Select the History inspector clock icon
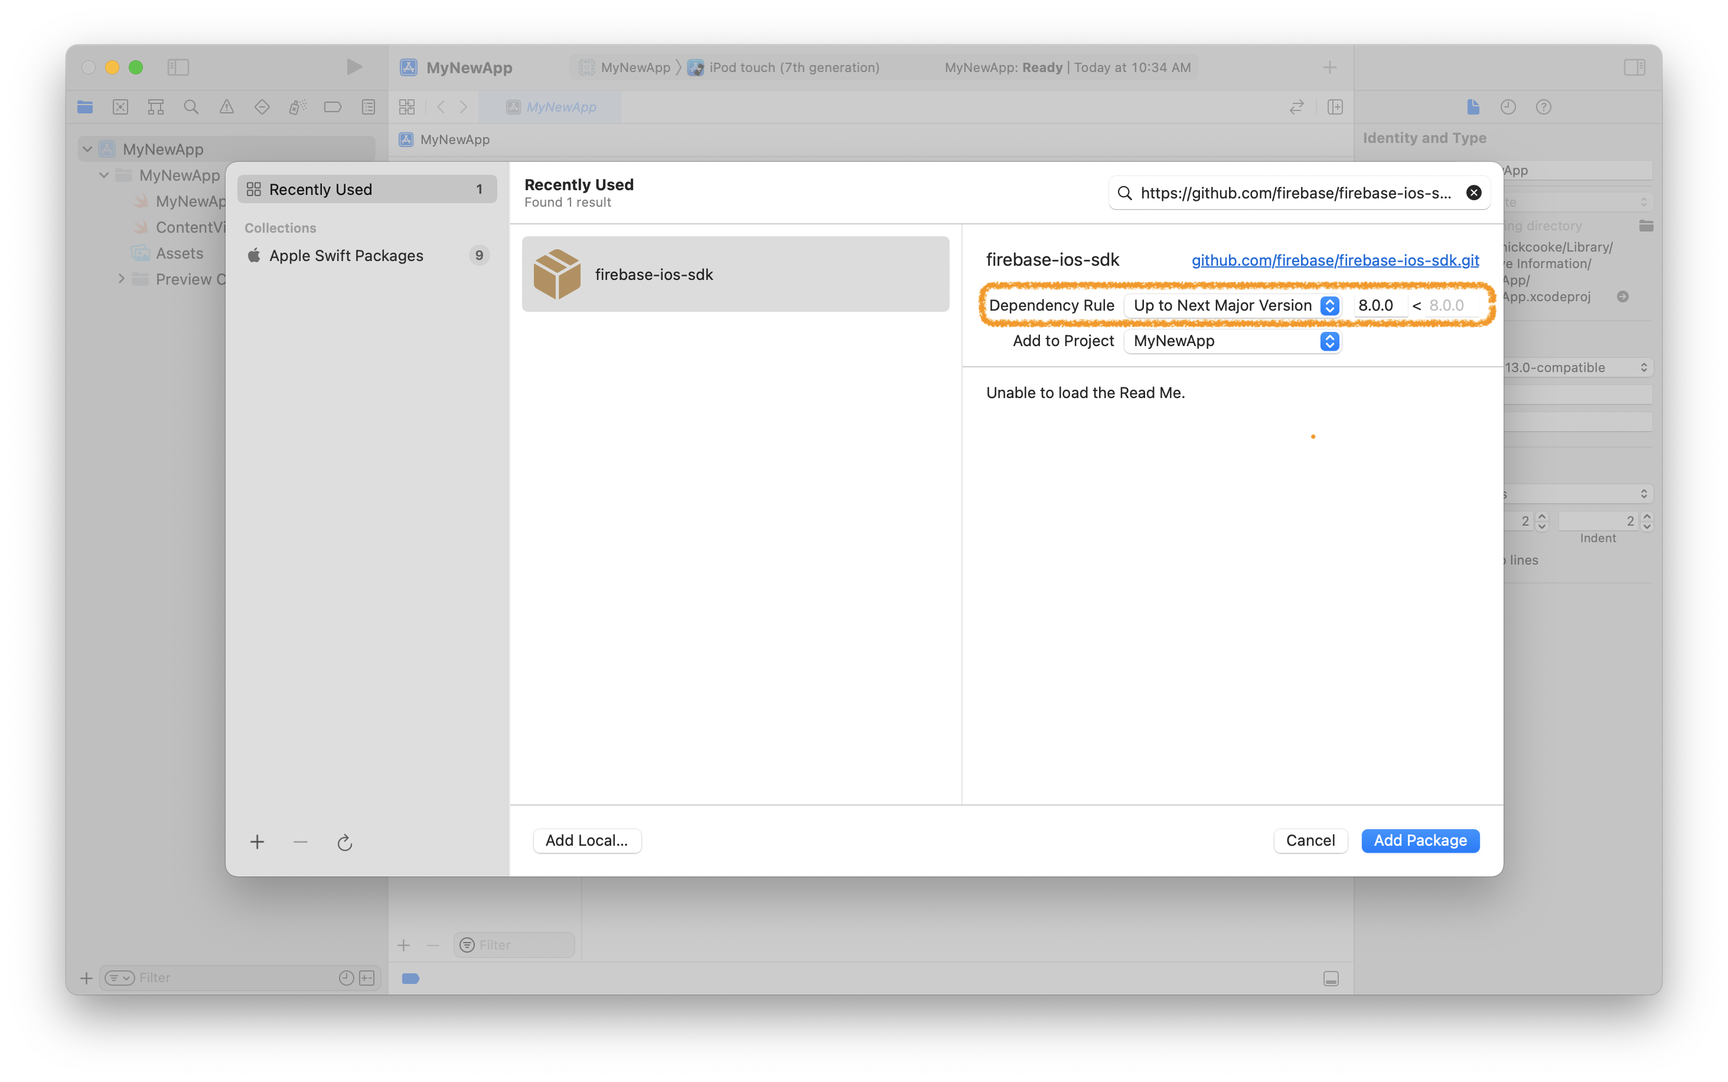 click(x=1508, y=107)
